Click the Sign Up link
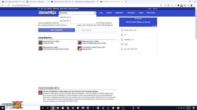The height and width of the screenshot is (110, 197). pyautogui.click(x=155, y=9)
